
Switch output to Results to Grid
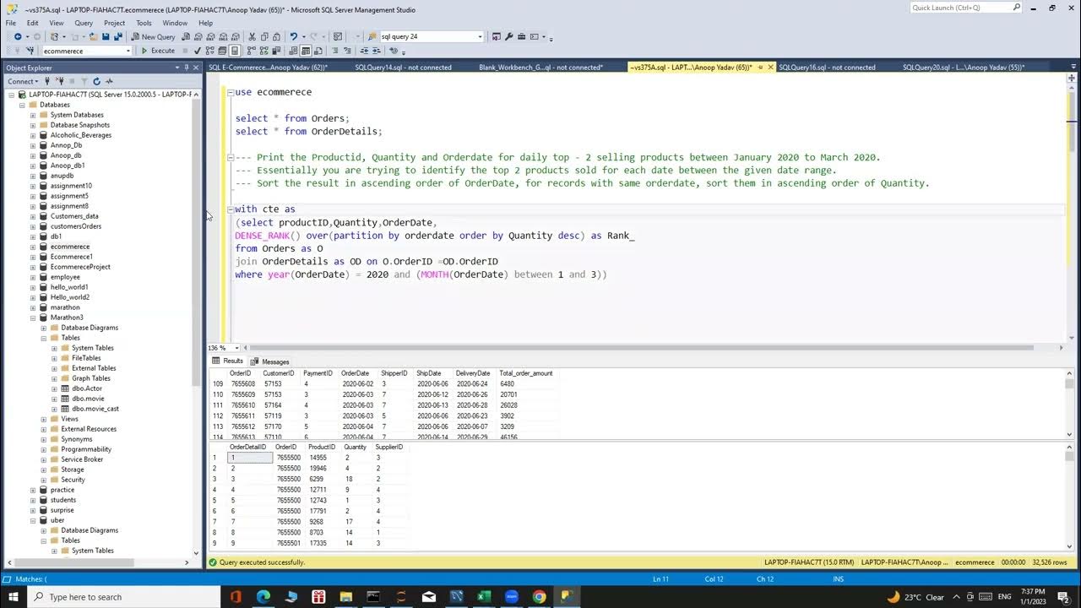click(x=306, y=51)
